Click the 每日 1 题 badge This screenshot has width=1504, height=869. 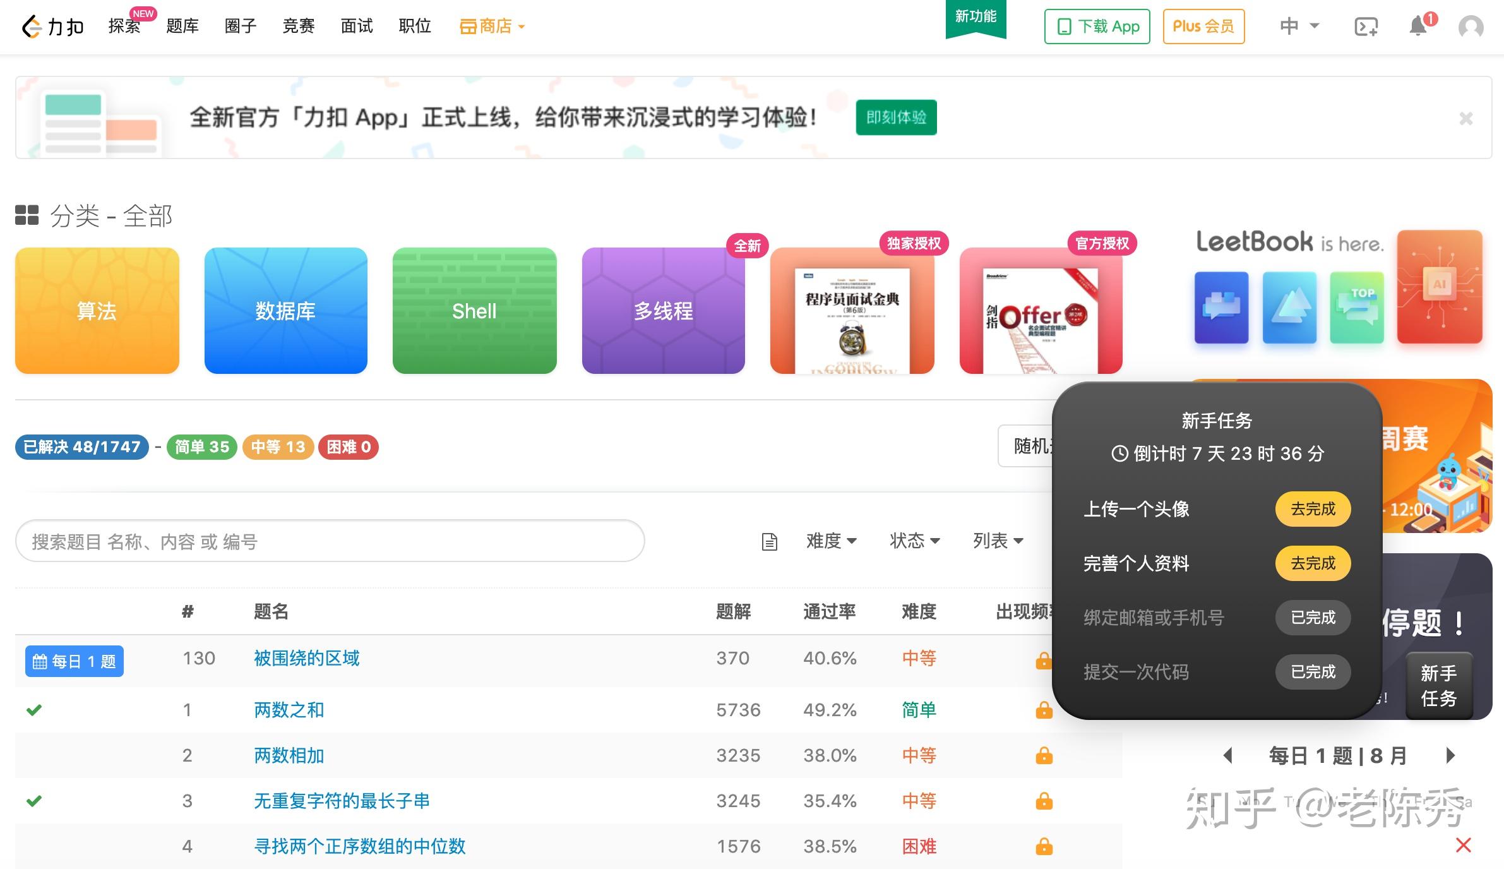(75, 661)
